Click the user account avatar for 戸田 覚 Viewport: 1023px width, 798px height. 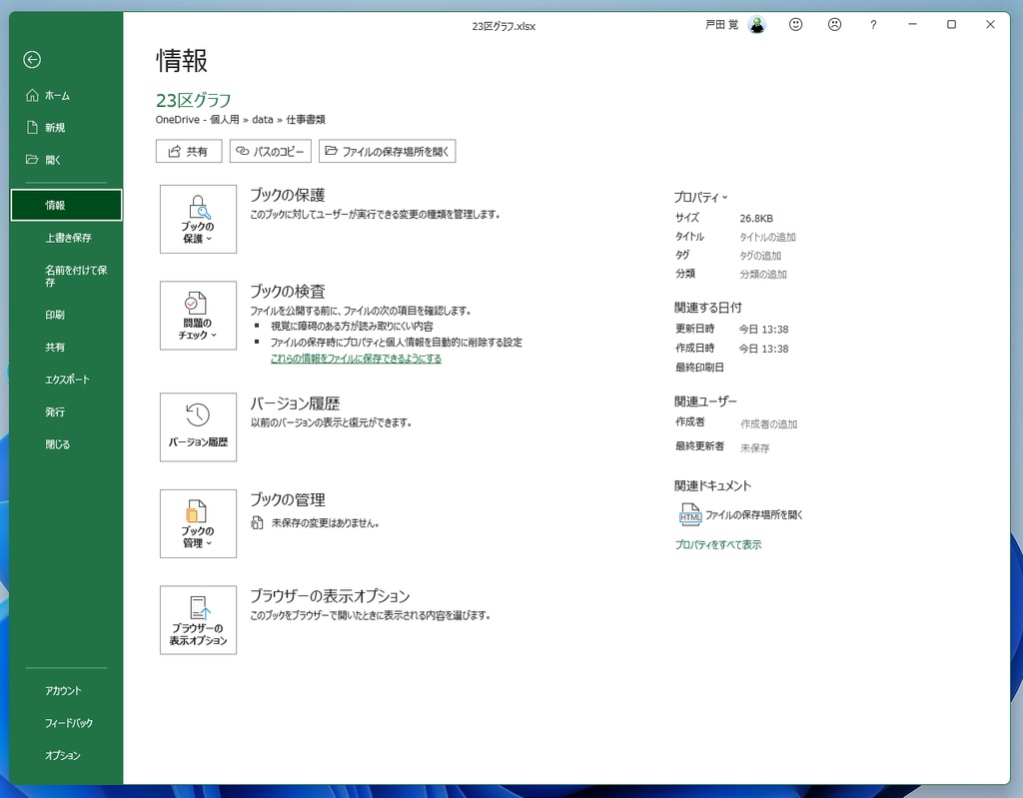click(757, 25)
